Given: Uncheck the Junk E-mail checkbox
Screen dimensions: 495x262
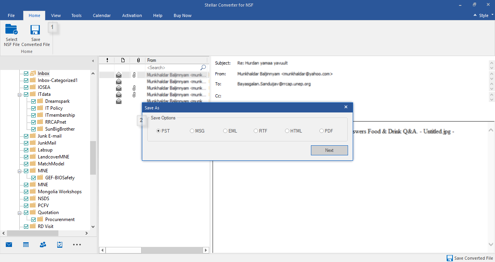Looking at the screenshot, I should [x=26, y=136].
